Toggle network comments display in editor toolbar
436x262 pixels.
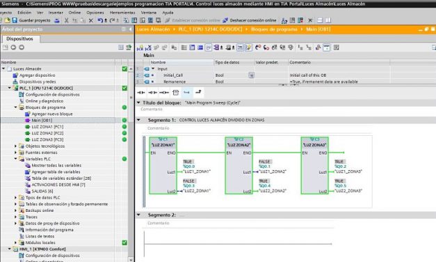pos(240,47)
